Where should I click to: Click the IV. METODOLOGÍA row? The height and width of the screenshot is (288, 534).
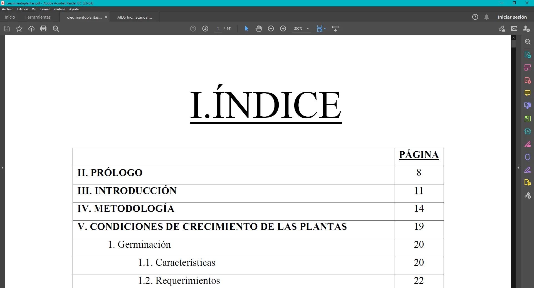[258, 211]
